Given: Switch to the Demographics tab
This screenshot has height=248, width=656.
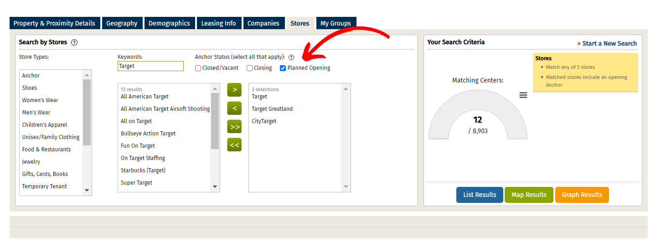Looking at the screenshot, I should pyautogui.click(x=169, y=23).
